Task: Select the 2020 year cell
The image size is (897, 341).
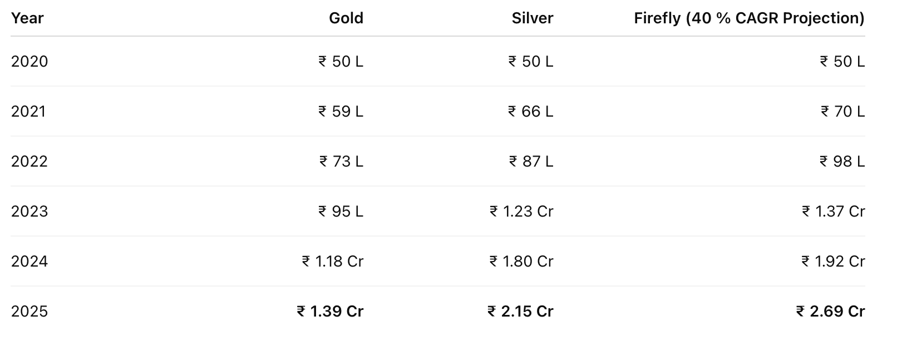Action: [x=29, y=61]
